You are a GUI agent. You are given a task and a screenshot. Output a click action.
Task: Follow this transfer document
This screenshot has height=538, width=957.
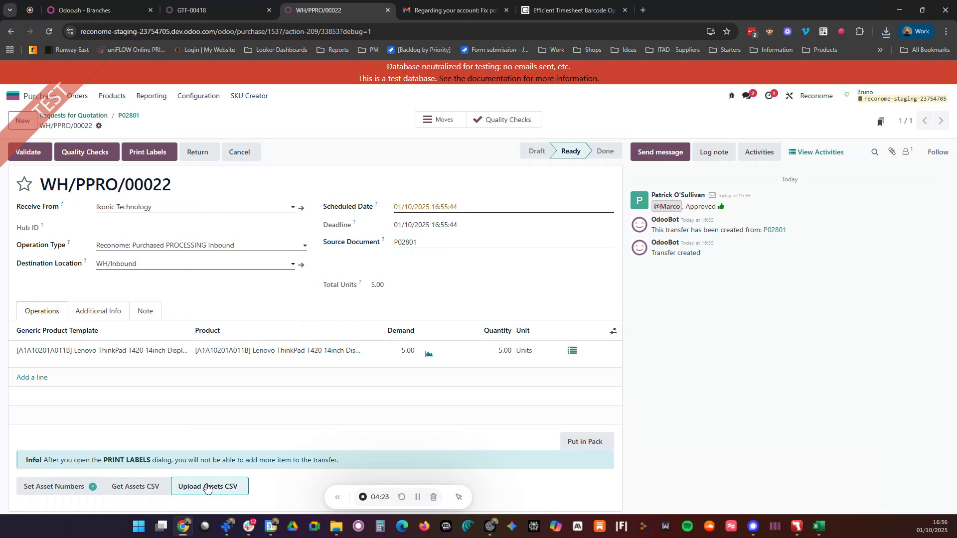pos(938,151)
